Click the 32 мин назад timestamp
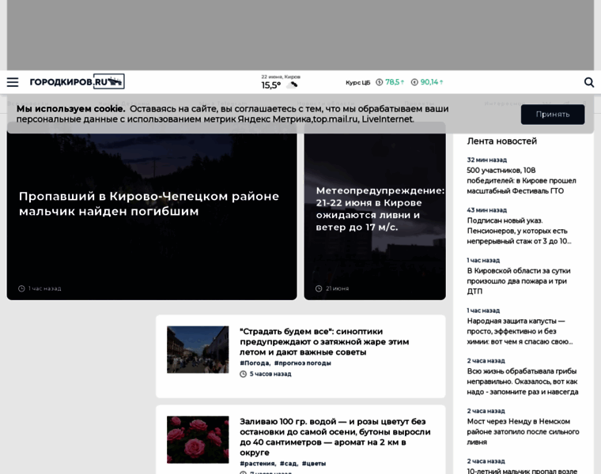This screenshot has height=474, width=601. 486,160
